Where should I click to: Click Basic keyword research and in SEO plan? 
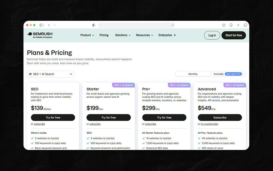pos(51,148)
